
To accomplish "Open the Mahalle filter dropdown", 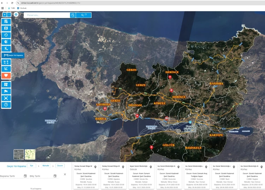I will 46,165.
